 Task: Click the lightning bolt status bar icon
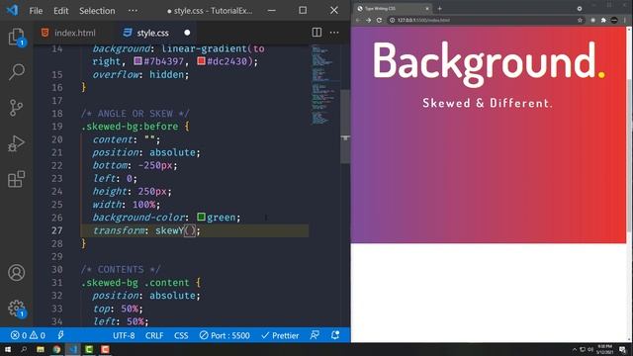[60, 335]
